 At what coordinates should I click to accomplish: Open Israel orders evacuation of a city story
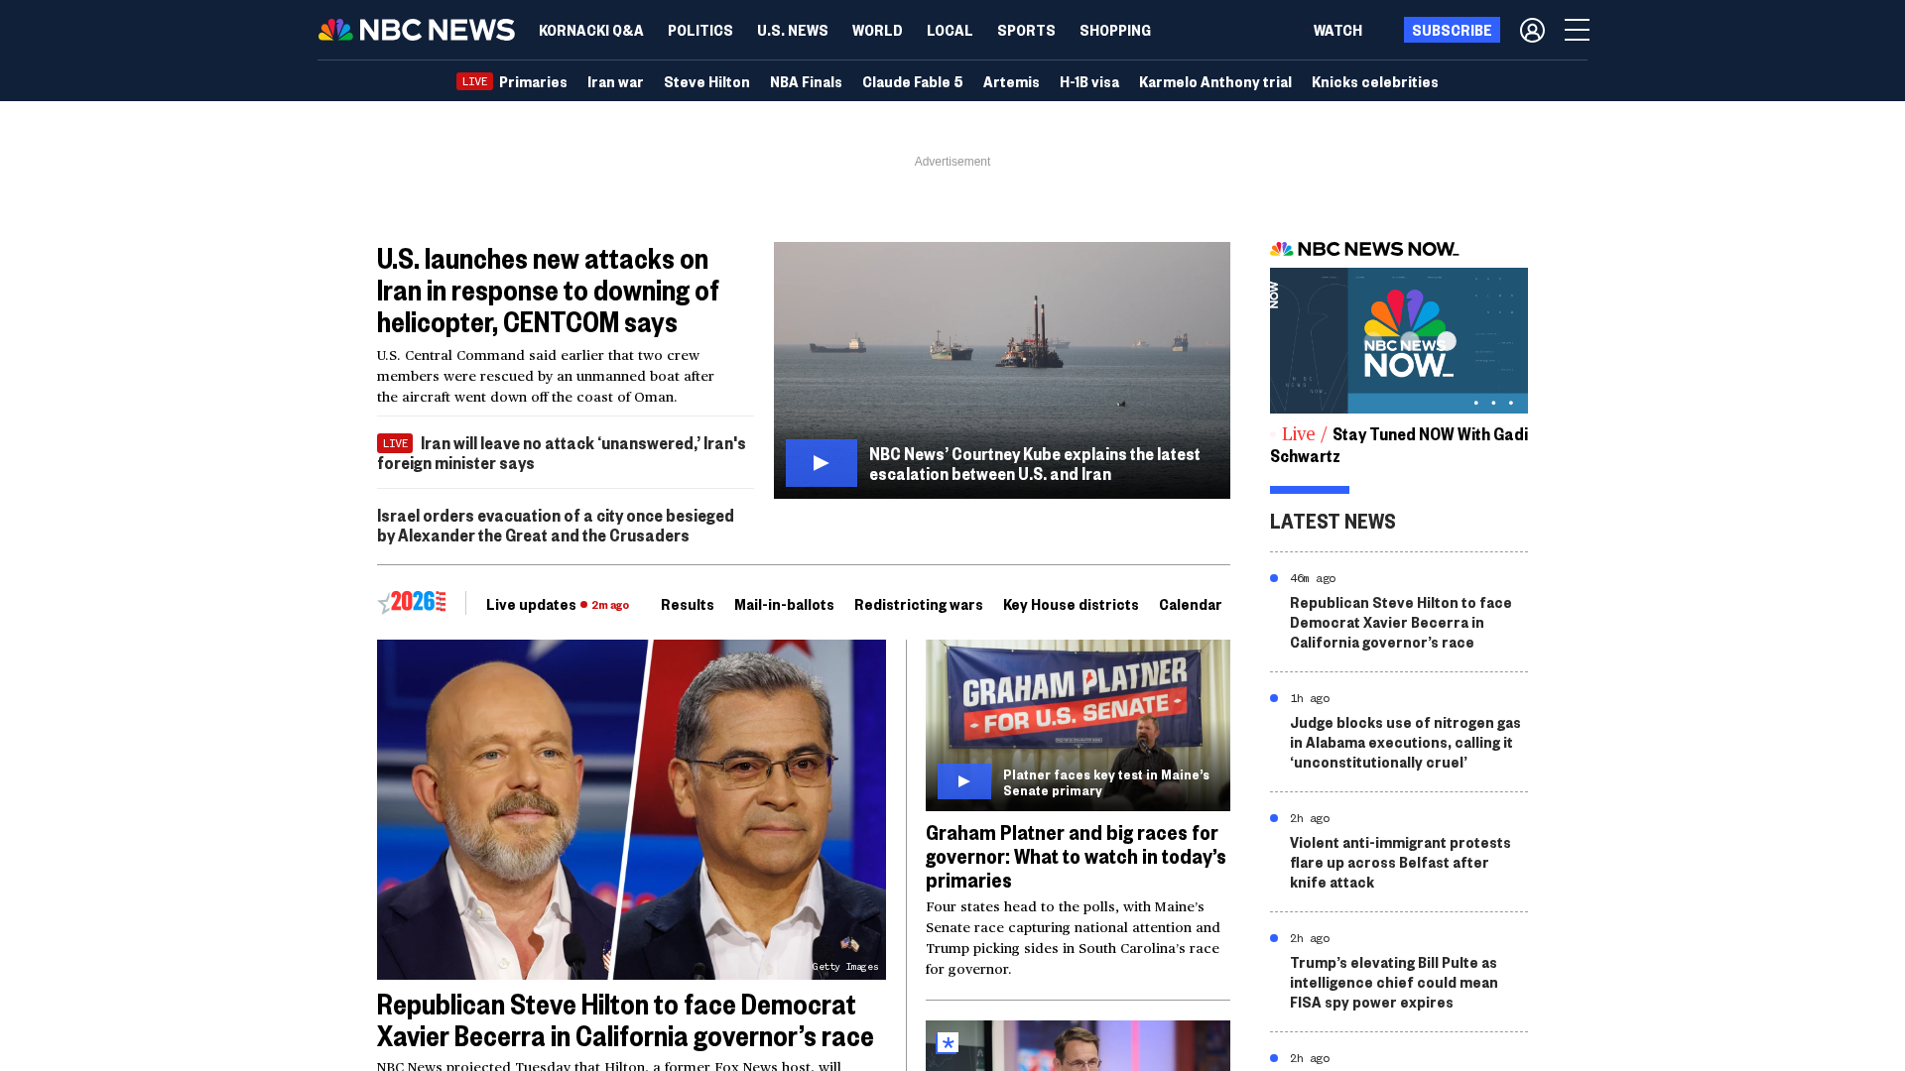pyautogui.click(x=556, y=526)
